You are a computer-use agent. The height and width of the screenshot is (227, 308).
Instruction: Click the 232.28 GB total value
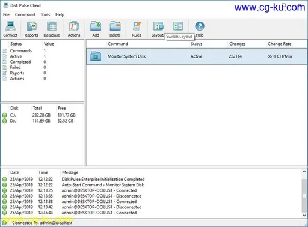(42, 115)
